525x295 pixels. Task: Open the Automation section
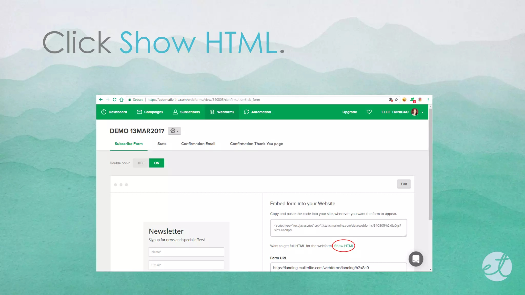(x=257, y=112)
